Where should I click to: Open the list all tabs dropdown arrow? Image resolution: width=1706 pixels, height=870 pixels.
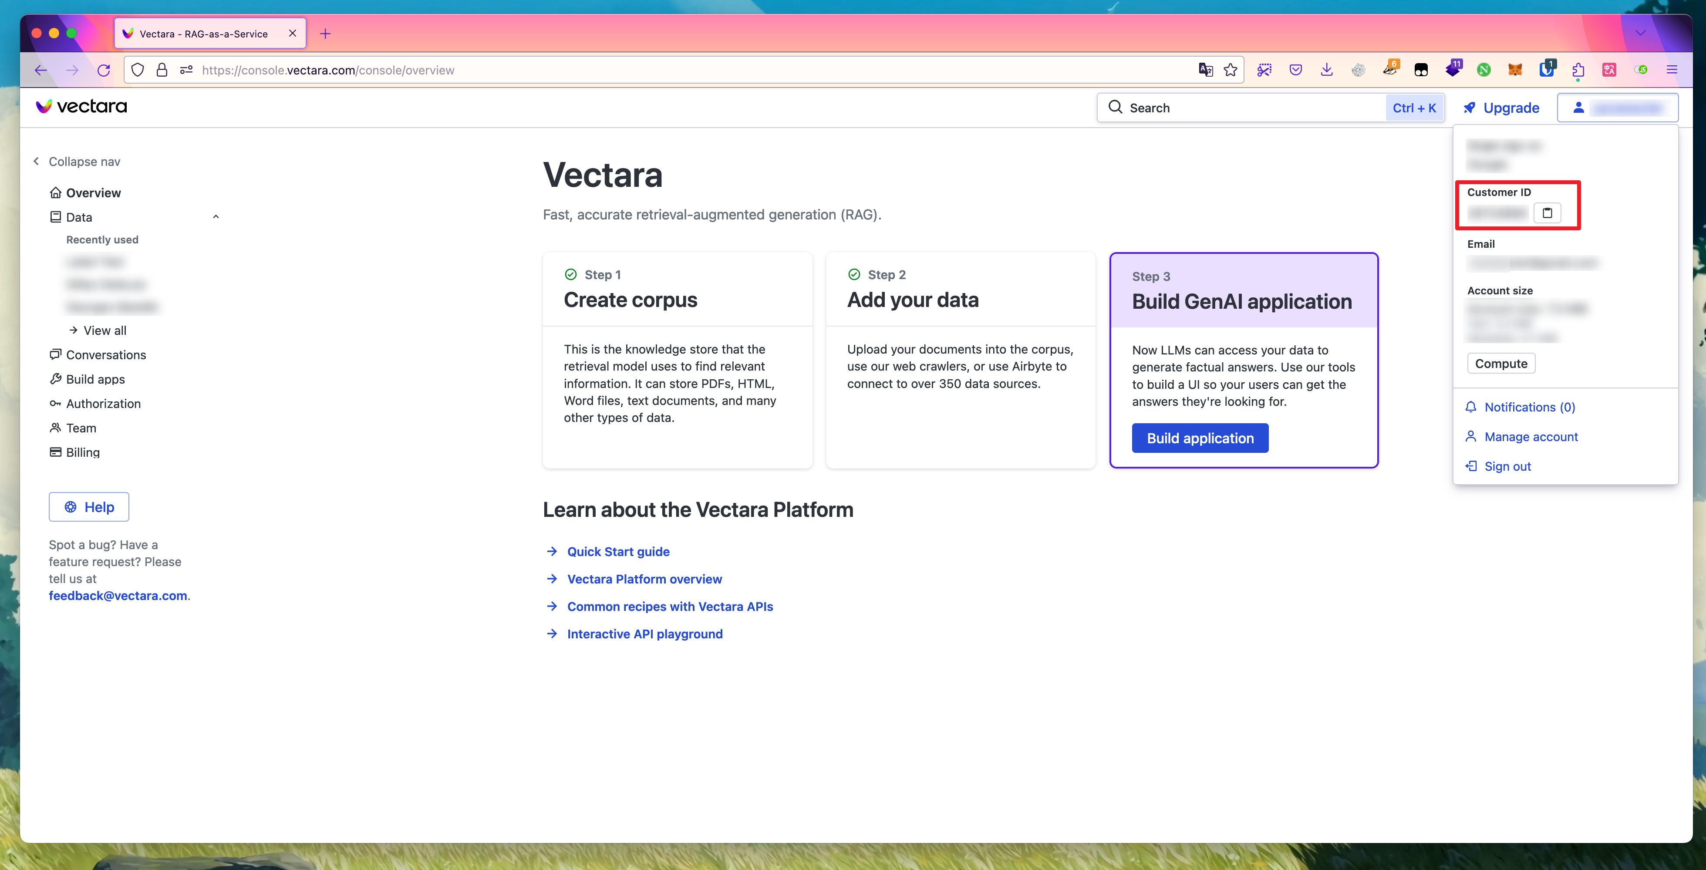click(x=1640, y=33)
